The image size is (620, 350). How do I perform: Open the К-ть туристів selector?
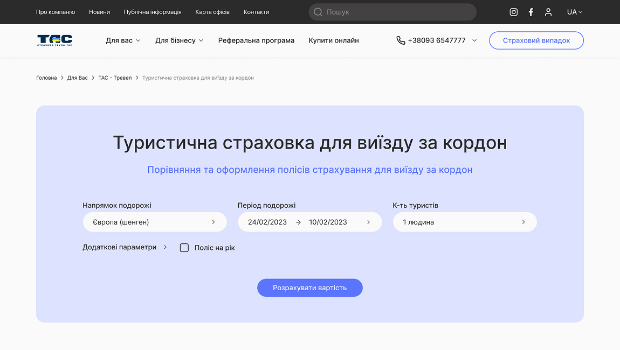pos(464,221)
